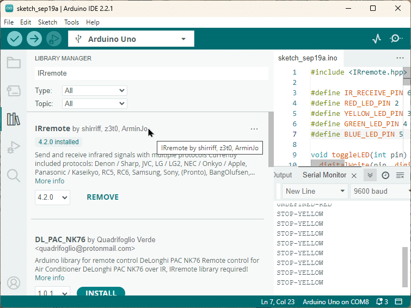Open the Help menu
Screen dimensions: 411x308
[93, 22]
